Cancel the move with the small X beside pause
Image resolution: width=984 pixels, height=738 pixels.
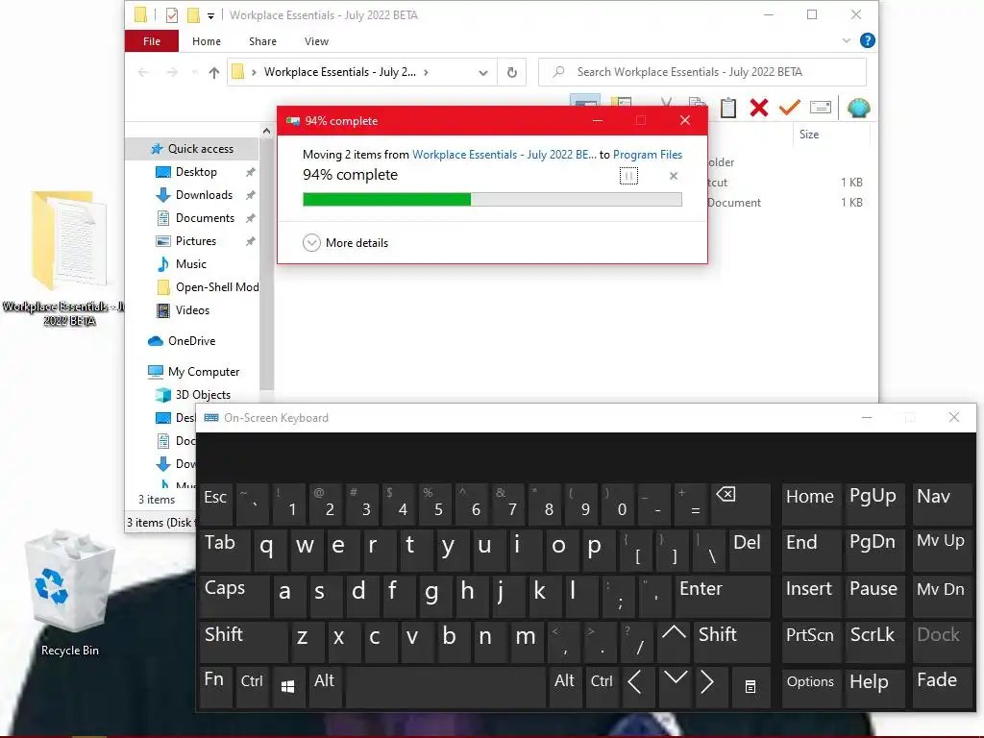coord(674,176)
